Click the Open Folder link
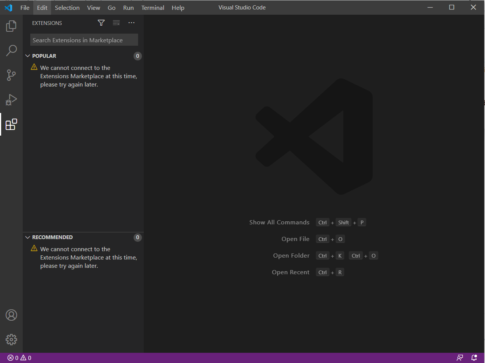Screen dimensions: 485x363 pyautogui.click(x=291, y=255)
